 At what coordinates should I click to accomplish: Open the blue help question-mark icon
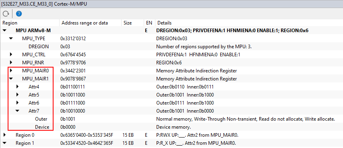pos(19,14)
